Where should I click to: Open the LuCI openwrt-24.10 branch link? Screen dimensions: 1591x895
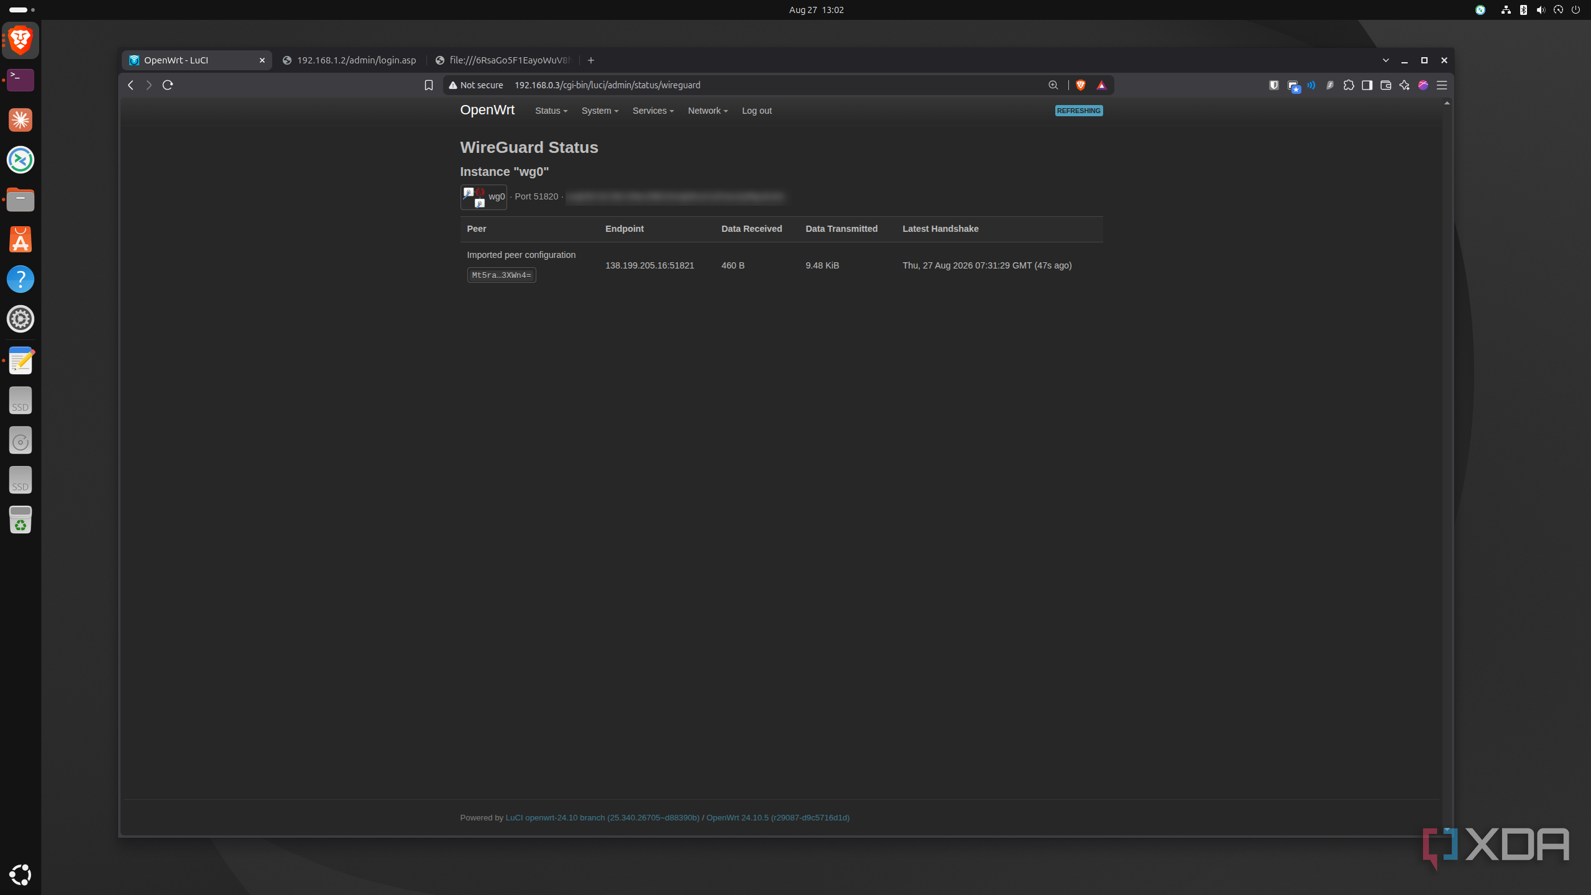[602, 817]
